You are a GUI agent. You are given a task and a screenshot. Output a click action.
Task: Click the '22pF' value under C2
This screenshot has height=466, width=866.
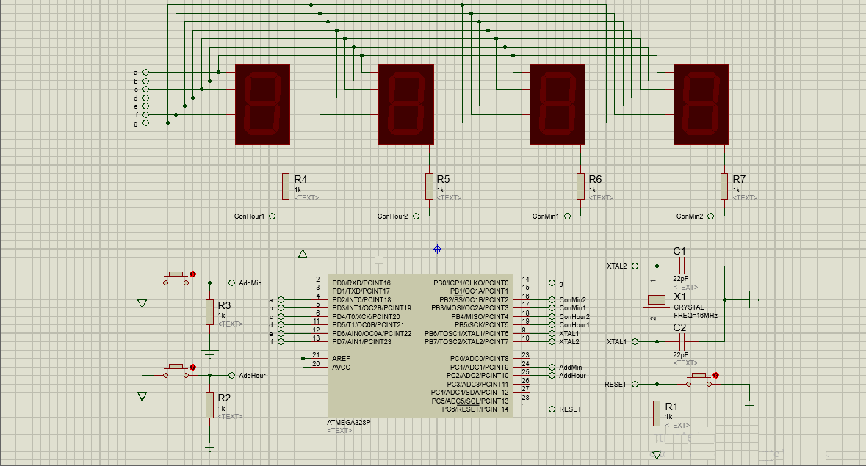(x=680, y=355)
